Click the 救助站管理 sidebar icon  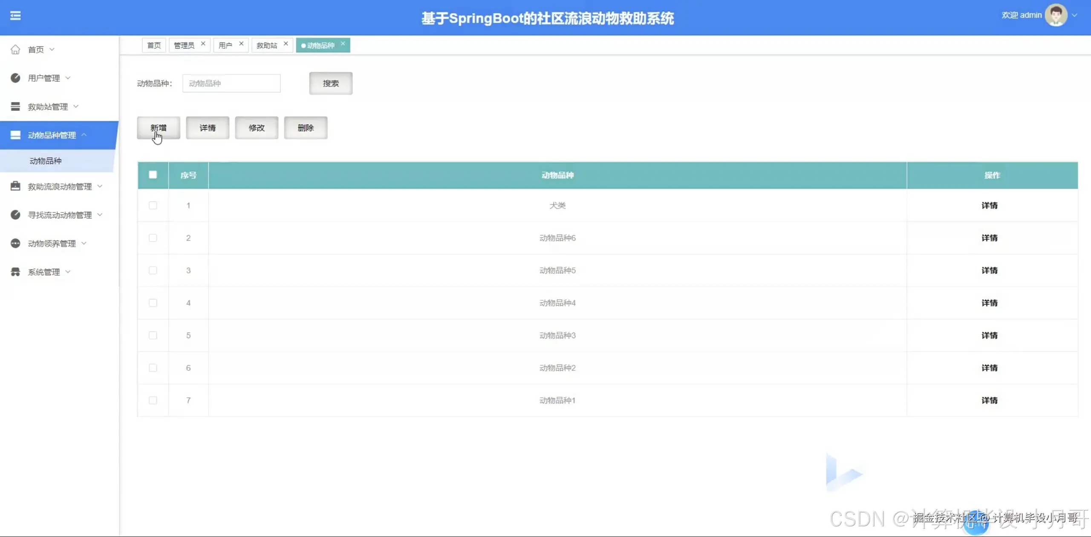(15, 106)
